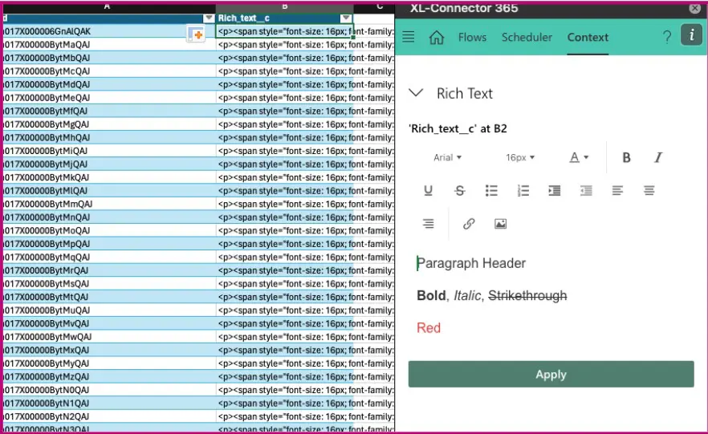This screenshot has width=708, height=434.
Task: Apply strikethrough formatting
Action: (459, 191)
